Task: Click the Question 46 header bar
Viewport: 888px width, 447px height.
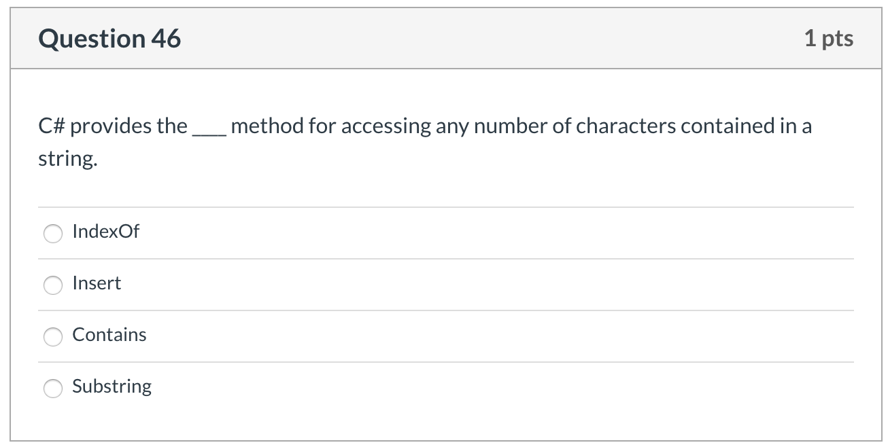Action: (x=442, y=39)
